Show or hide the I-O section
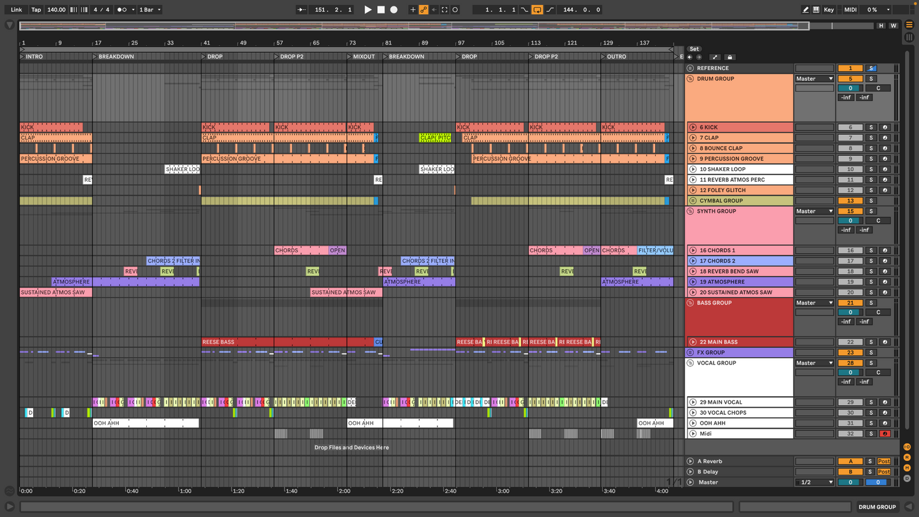This screenshot has width=919, height=517. 907,447
